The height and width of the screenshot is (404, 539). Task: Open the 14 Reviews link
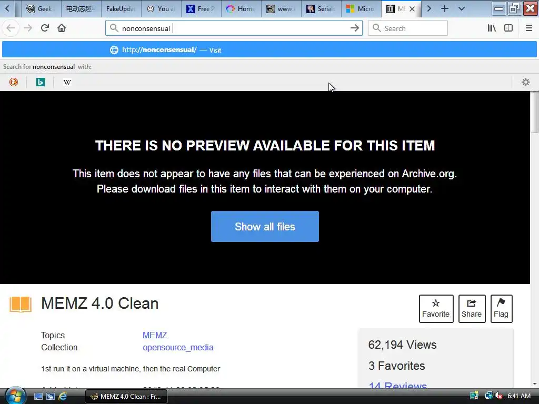click(397, 386)
